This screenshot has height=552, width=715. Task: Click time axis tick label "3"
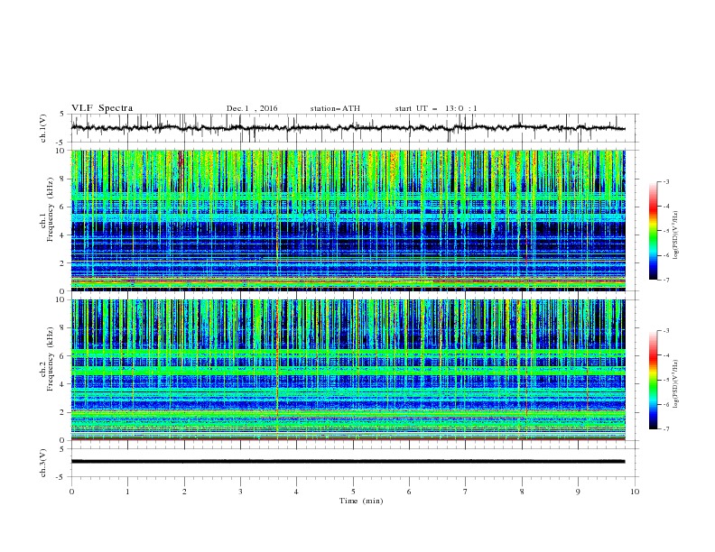(240, 492)
